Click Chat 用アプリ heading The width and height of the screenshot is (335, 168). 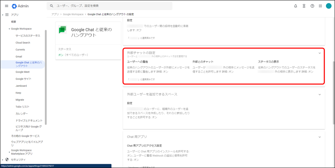(137, 137)
